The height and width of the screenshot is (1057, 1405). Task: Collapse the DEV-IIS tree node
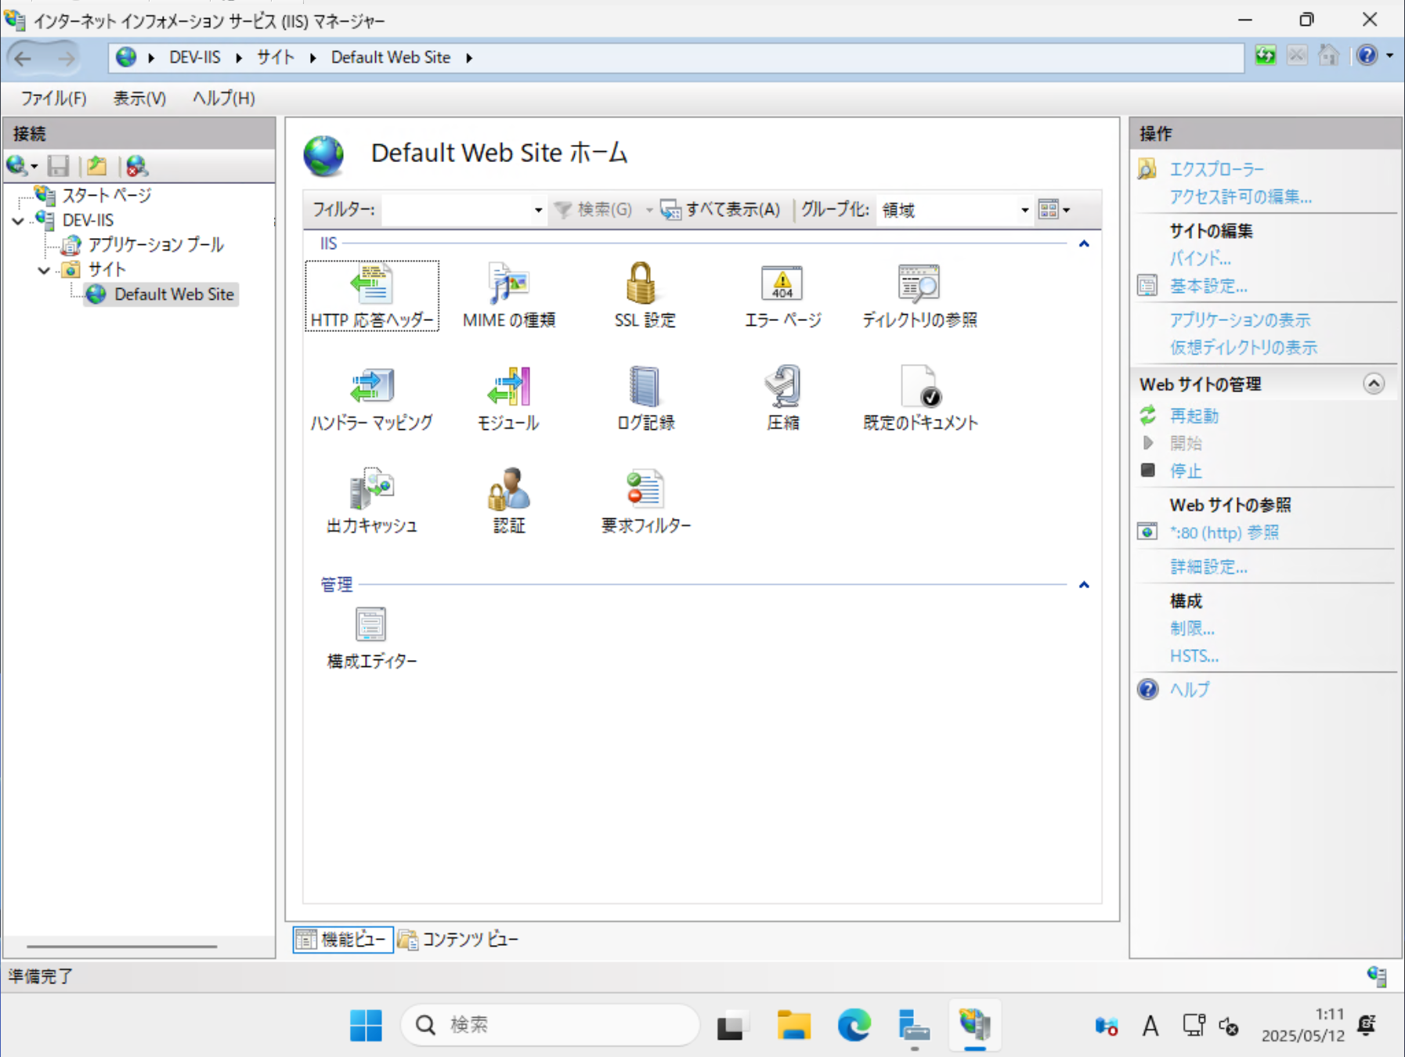(18, 221)
